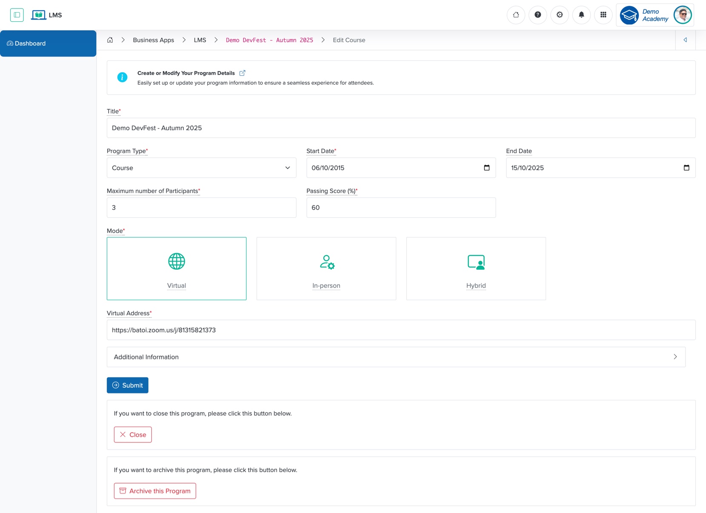Submit the course edit form
Image resolution: width=706 pixels, height=513 pixels.
127,385
